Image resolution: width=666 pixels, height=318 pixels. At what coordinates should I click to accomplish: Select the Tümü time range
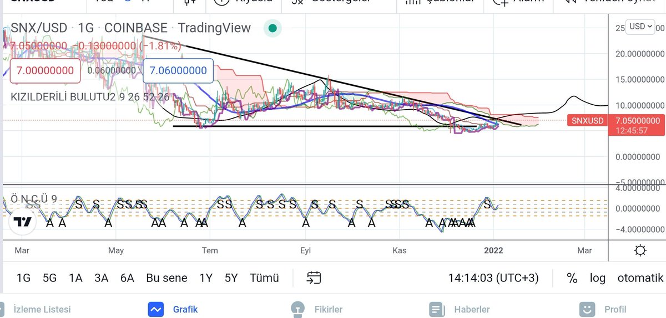coord(264,278)
